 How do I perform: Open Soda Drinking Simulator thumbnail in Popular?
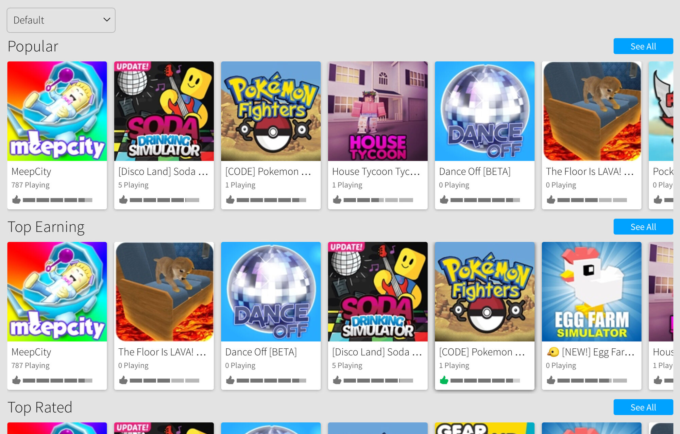pos(164,111)
